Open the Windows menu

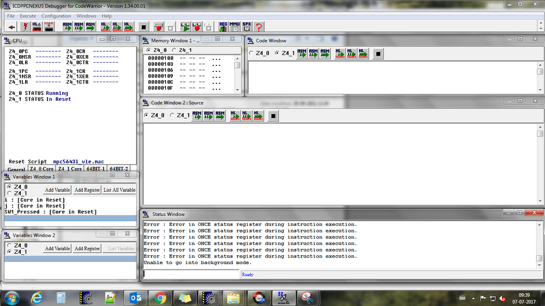click(x=86, y=16)
